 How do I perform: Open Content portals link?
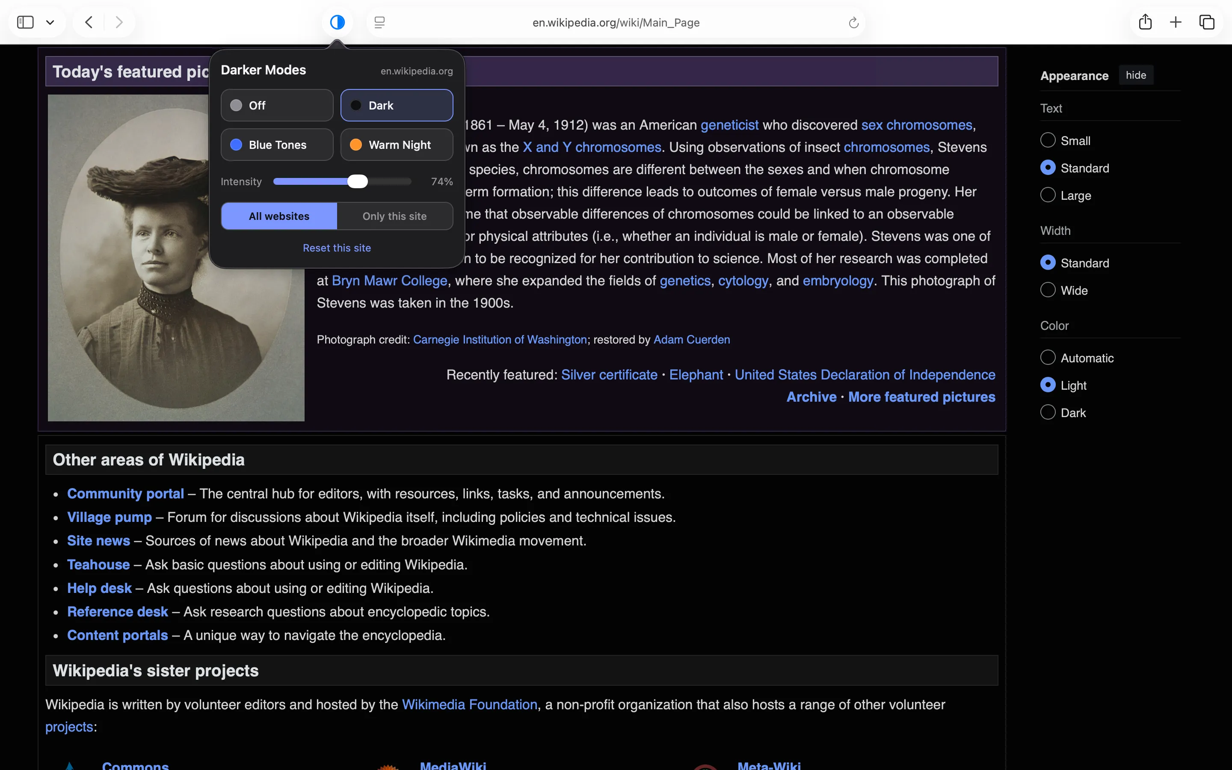118,636
